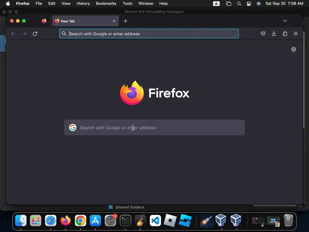Open the Bookmarks menu

coord(106,4)
